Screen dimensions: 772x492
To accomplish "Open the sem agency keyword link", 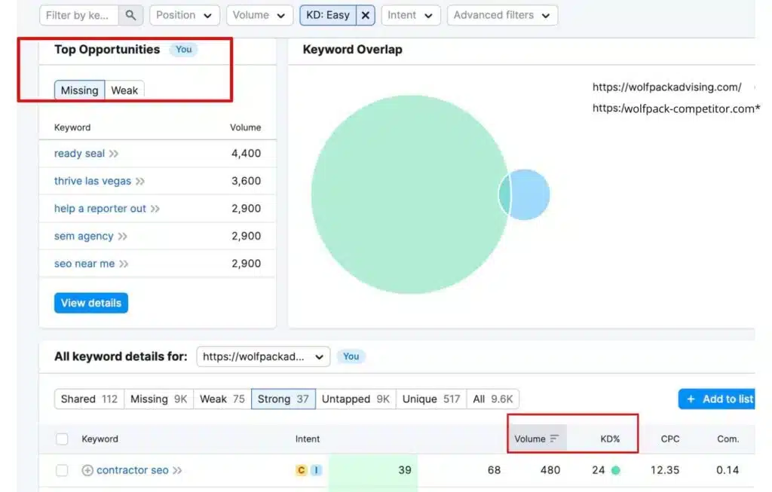I will pyautogui.click(x=84, y=236).
